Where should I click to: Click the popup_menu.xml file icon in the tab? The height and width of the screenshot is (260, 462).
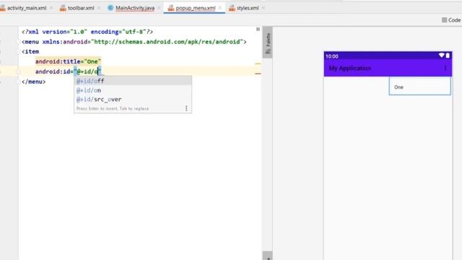coord(171,8)
